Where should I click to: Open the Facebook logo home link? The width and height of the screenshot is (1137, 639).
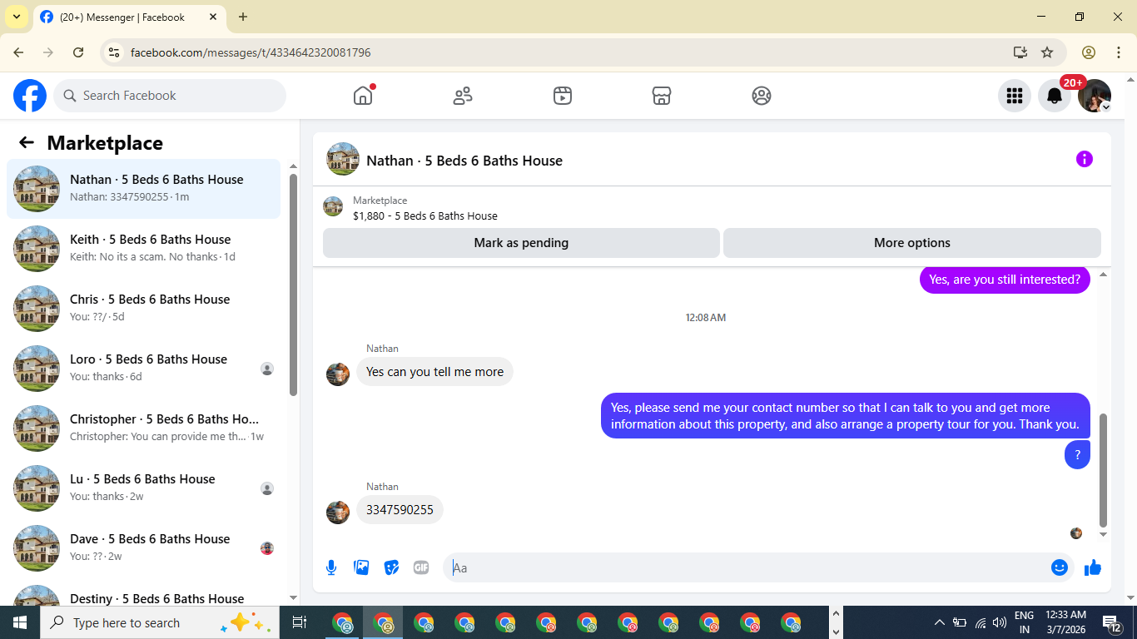point(30,96)
